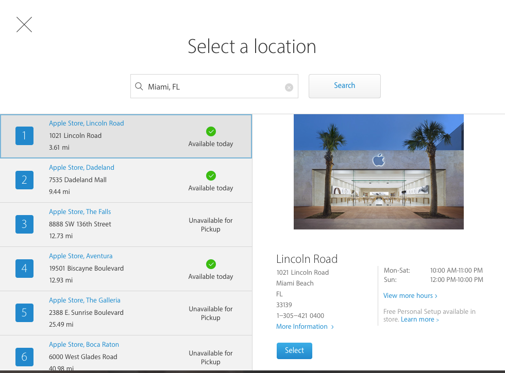Click address 19501 Biscayne Boulevard
Viewport: 505px width, 373px height.
point(87,268)
